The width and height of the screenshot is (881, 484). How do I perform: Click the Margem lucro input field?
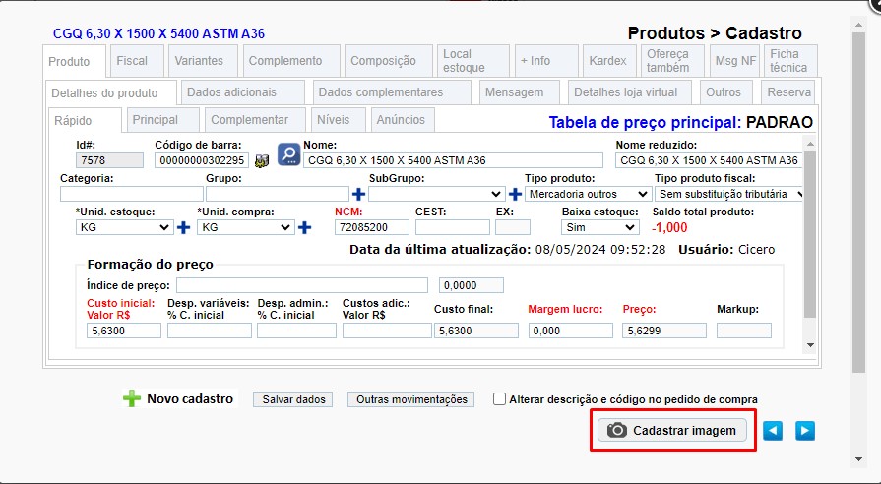(x=571, y=331)
